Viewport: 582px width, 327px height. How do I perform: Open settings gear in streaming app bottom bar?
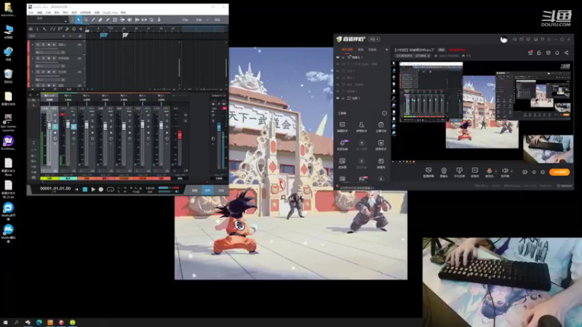[x=543, y=172]
